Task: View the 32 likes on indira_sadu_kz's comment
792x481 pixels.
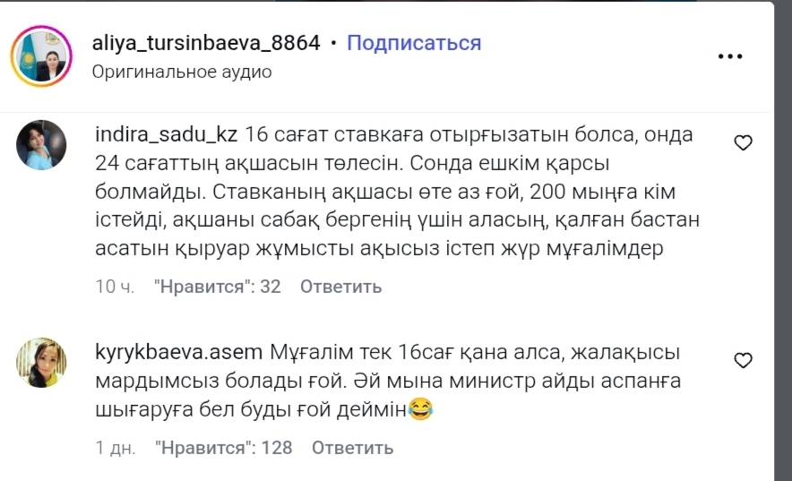Action: (x=217, y=287)
